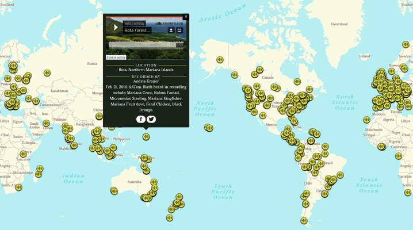413x230 pixels.
Task: Share the recording on Facebook
Action: coord(140,119)
